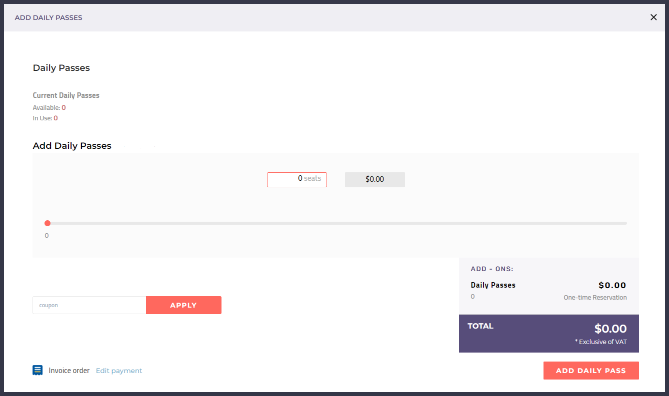Focus the coupon code field
Image resolution: width=669 pixels, height=396 pixels.
(89, 305)
